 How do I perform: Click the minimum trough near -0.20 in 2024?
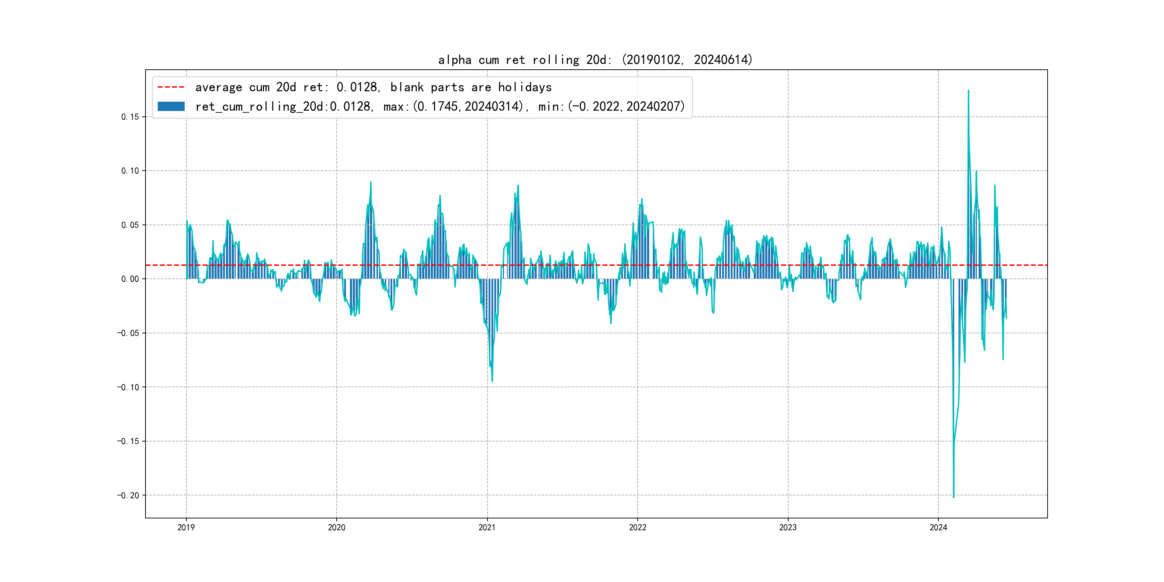(953, 496)
